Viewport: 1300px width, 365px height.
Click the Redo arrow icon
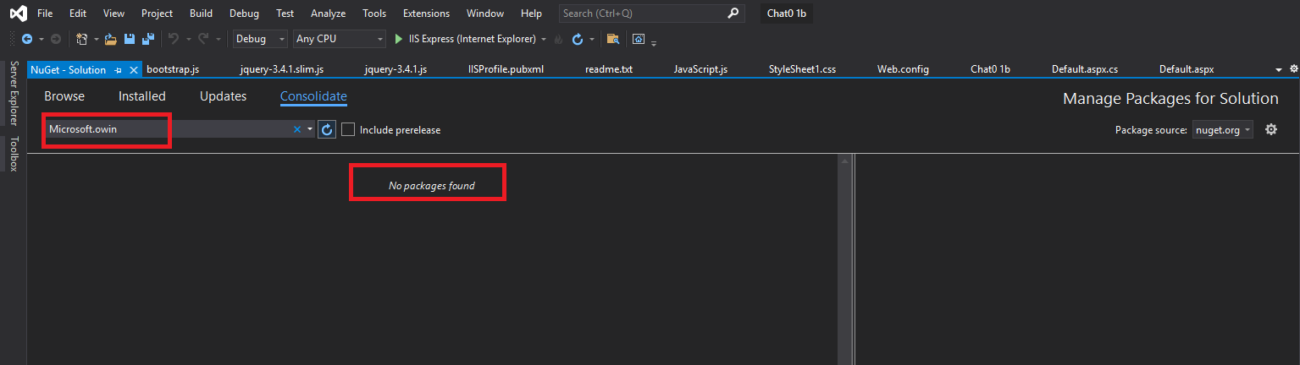203,39
